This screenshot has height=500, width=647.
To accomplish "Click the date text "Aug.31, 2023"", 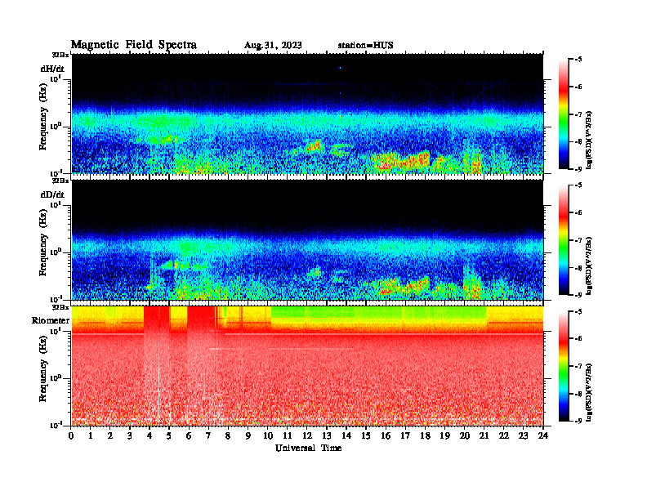I will click(273, 46).
